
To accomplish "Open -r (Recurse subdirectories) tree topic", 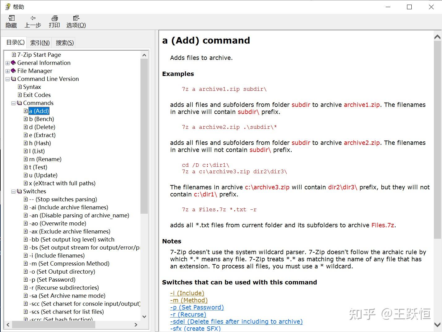I will click(64, 288).
